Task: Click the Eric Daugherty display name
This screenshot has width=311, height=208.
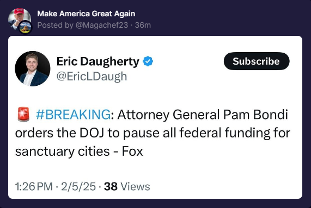Action: click(98, 61)
